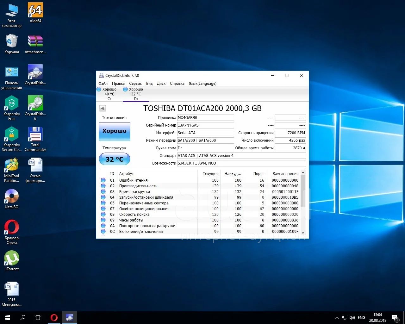The width and height of the screenshot is (405, 324).
Task: Select Переназначенные сектора row
Action: click(x=199, y=203)
